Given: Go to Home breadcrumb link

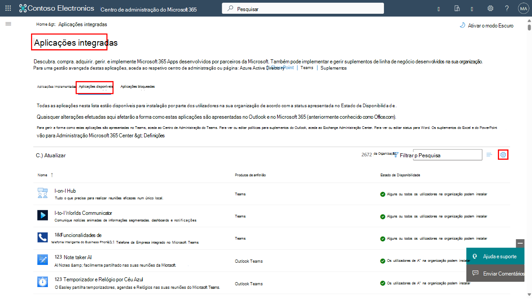Looking at the screenshot, I should tap(42, 24).
